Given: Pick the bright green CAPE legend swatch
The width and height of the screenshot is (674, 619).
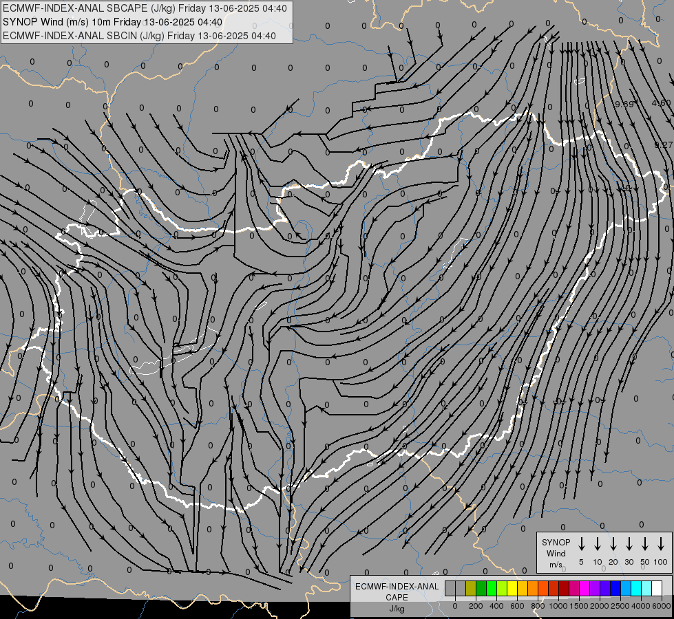Looking at the screenshot, I should (492, 588).
